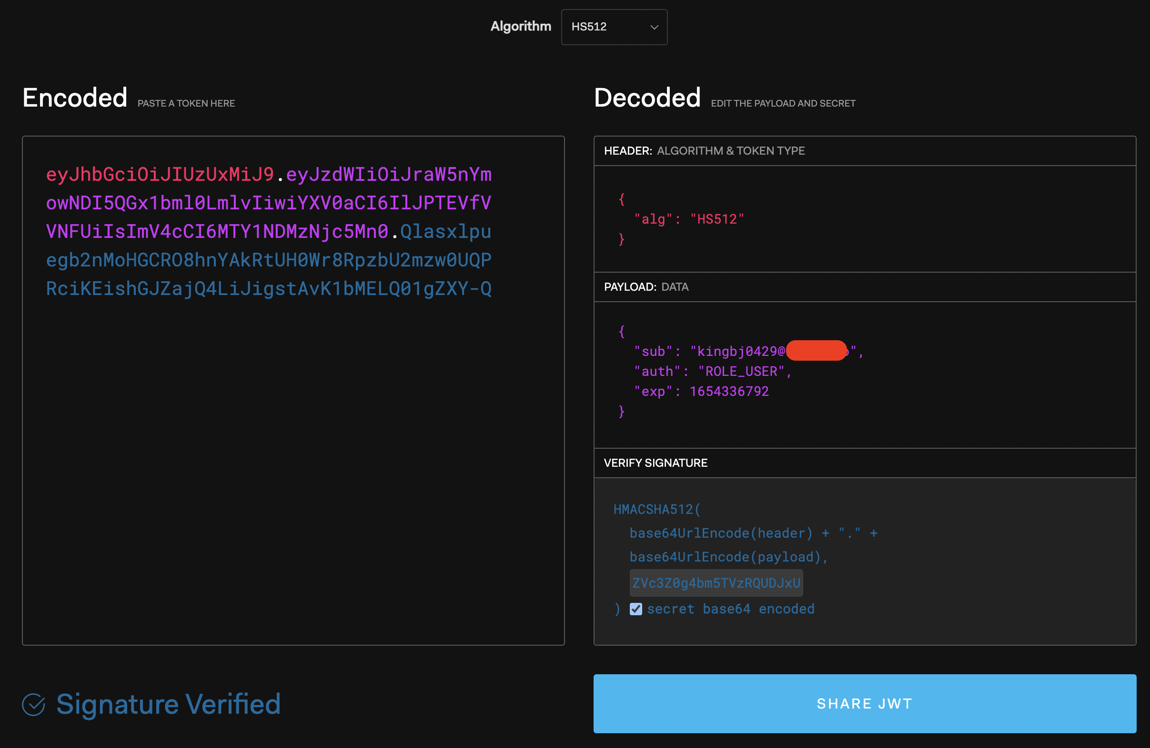Viewport: 1150px width, 748px height.
Task: Click the Encoded heading
Action: coord(75,98)
